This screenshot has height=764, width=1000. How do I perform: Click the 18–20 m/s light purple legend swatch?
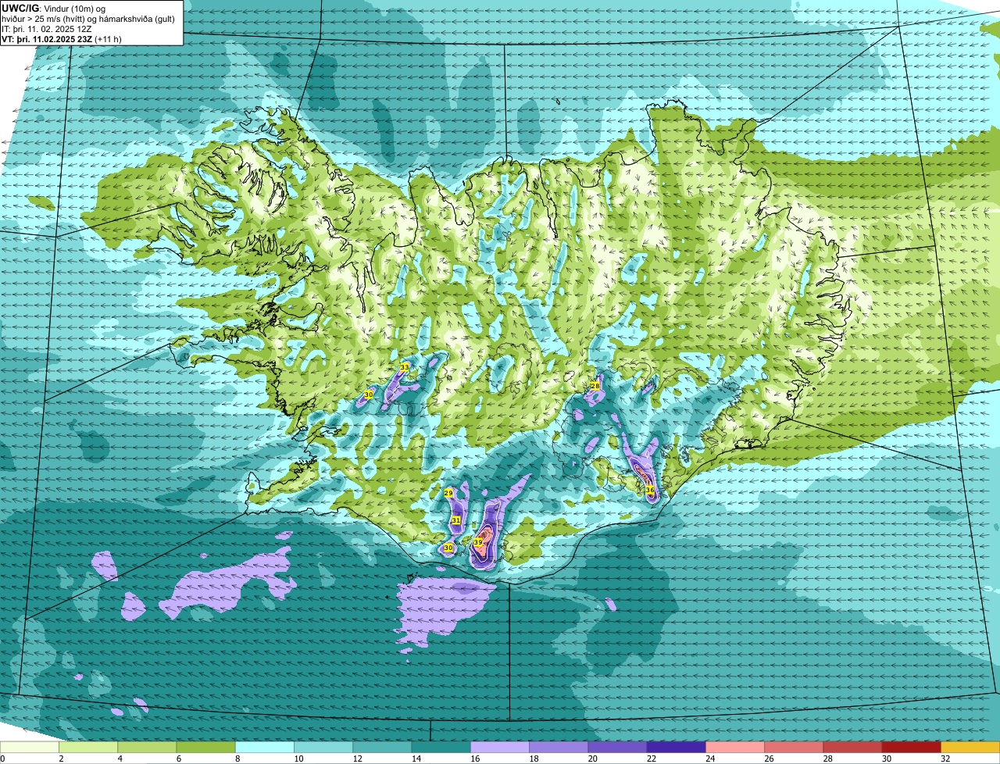[559, 748]
